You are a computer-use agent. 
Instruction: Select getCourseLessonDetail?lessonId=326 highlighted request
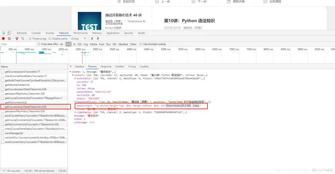(34, 107)
